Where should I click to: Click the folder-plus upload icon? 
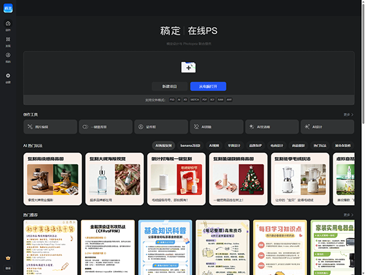click(x=188, y=67)
